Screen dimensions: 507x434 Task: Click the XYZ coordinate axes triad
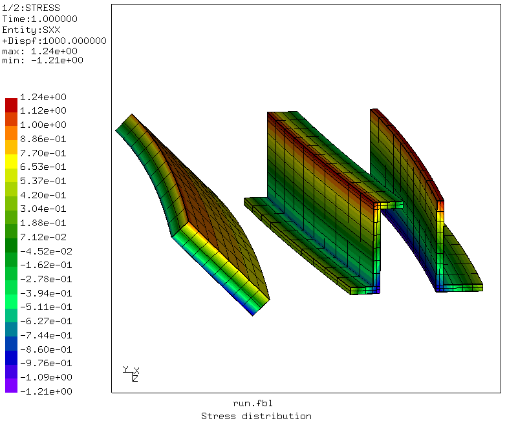pos(131,374)
